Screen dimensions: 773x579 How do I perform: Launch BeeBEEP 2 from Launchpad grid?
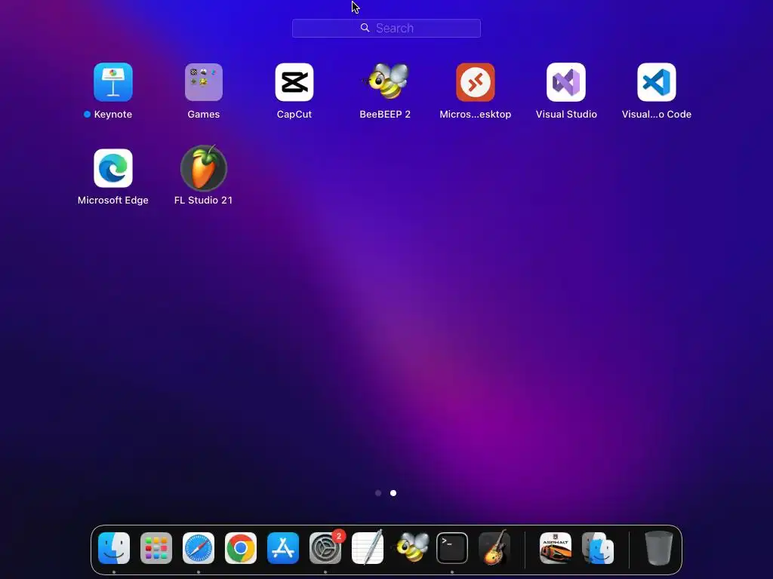[386, 81]
